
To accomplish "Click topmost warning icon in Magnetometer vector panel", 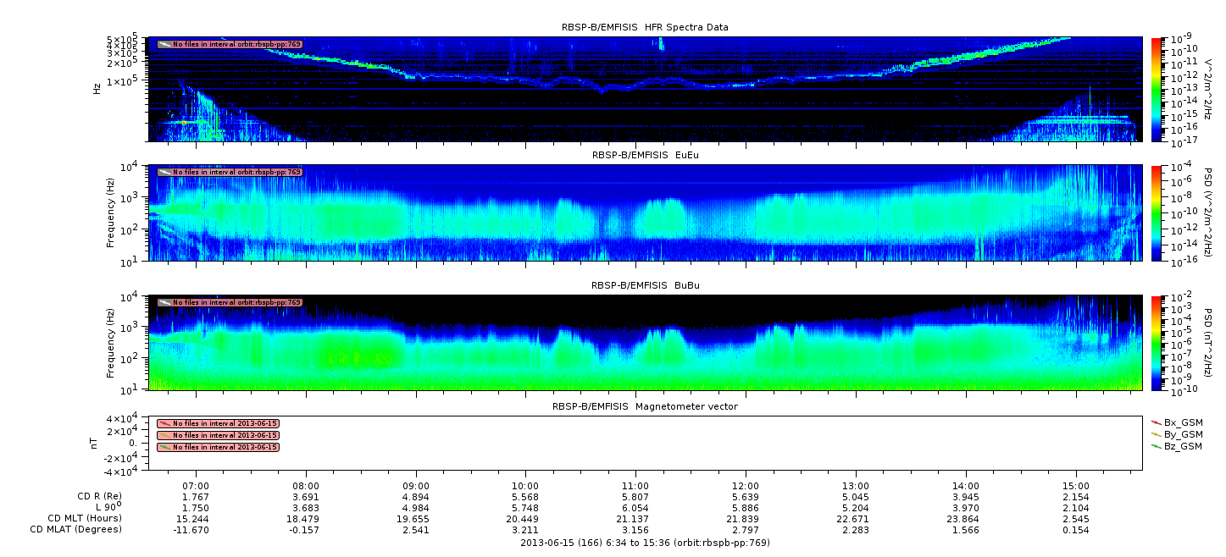I will coord(164,423).
